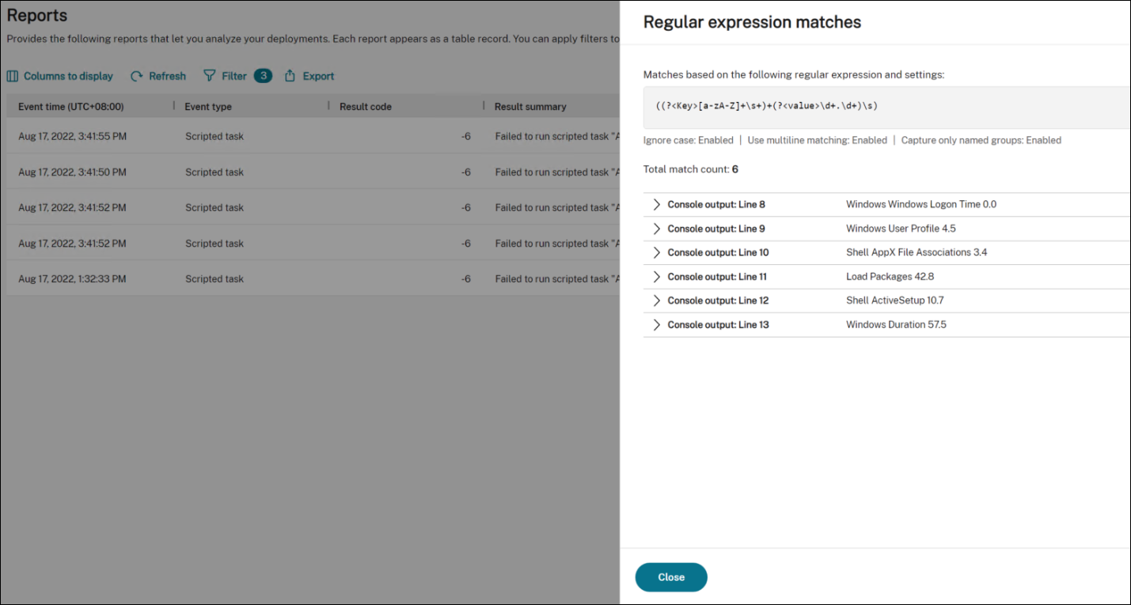Image resolution: width=1131 pixels, height=605 pixels.
Task: Expand Console output: Line 11 row
Action: [x=656, y=277]
